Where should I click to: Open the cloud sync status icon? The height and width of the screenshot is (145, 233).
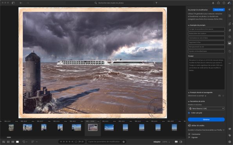click(x=229, y=3)
